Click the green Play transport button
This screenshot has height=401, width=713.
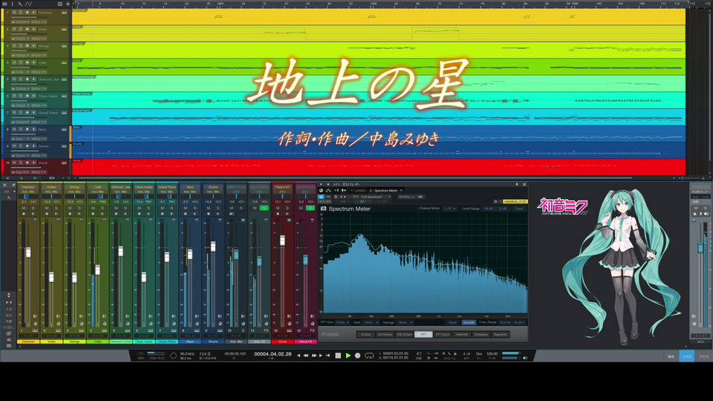[348, 356]
